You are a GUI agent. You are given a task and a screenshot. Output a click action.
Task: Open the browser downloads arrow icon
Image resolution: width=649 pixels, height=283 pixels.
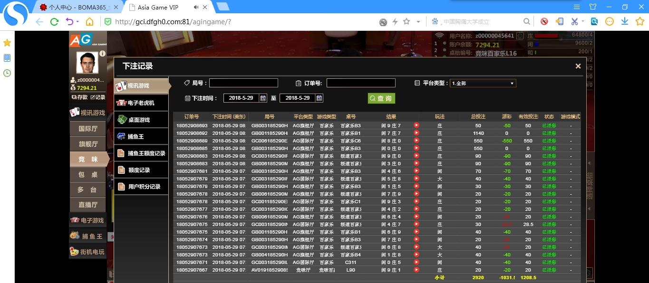[x=625, y=21]
